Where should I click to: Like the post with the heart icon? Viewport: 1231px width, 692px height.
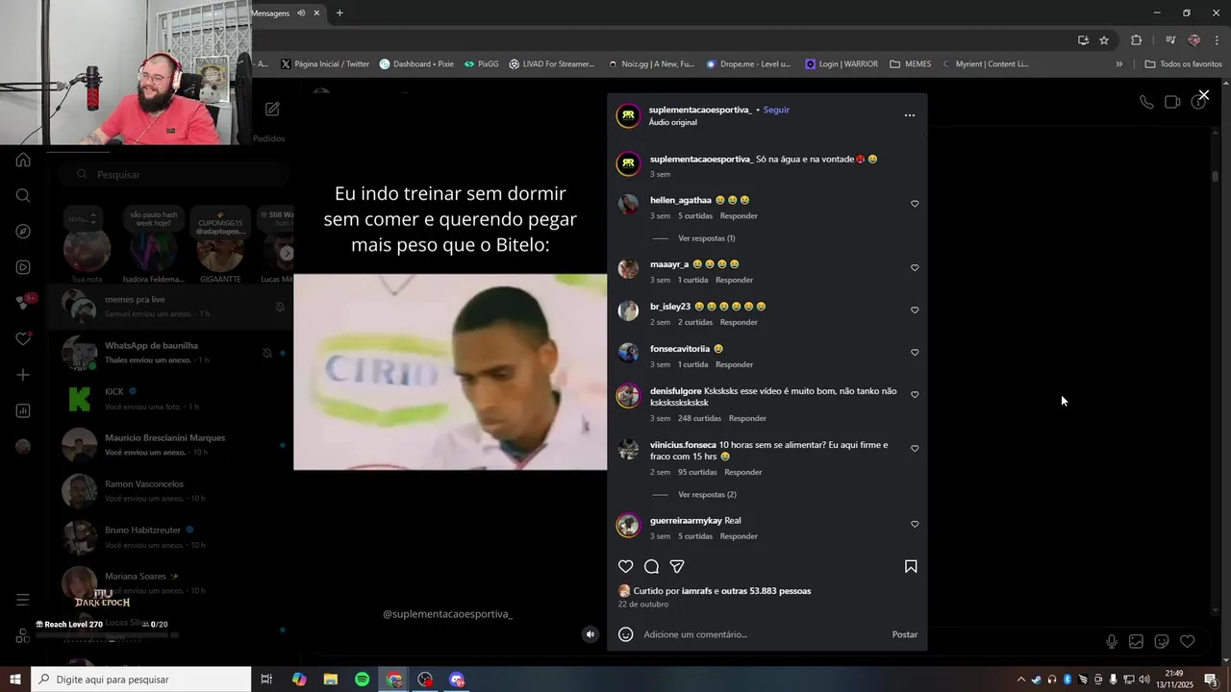pyautogui.click(x=625, y=567)
